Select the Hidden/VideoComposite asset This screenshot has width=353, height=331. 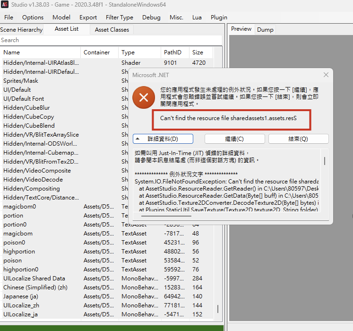tap(65, 171)
